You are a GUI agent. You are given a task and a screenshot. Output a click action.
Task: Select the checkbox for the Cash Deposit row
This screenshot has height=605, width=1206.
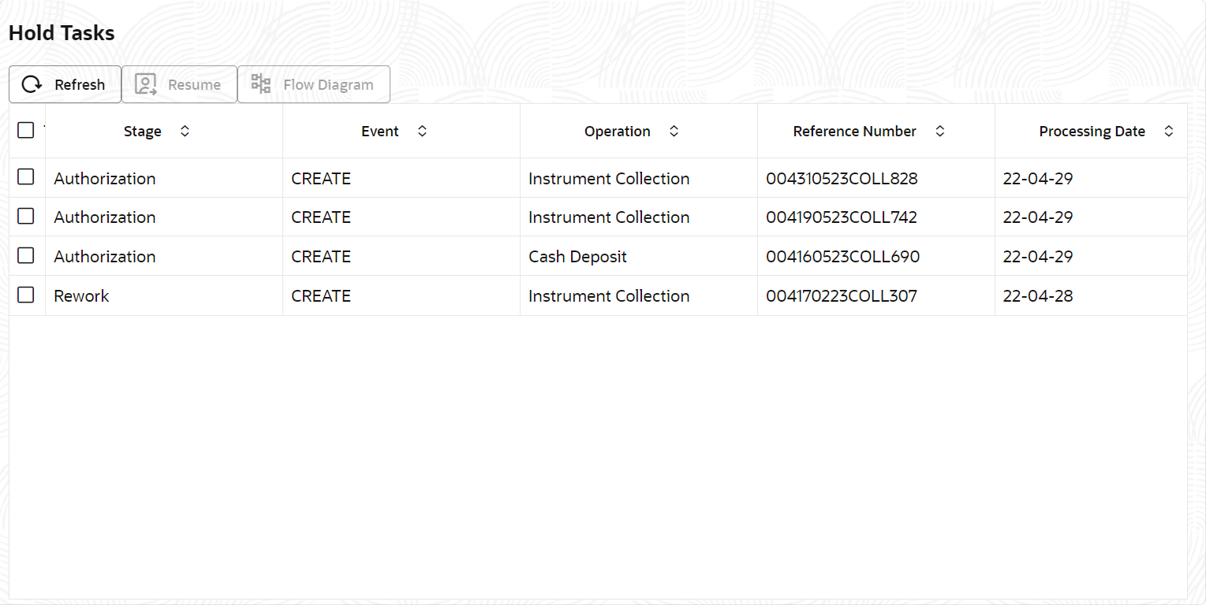click(26, 255)
